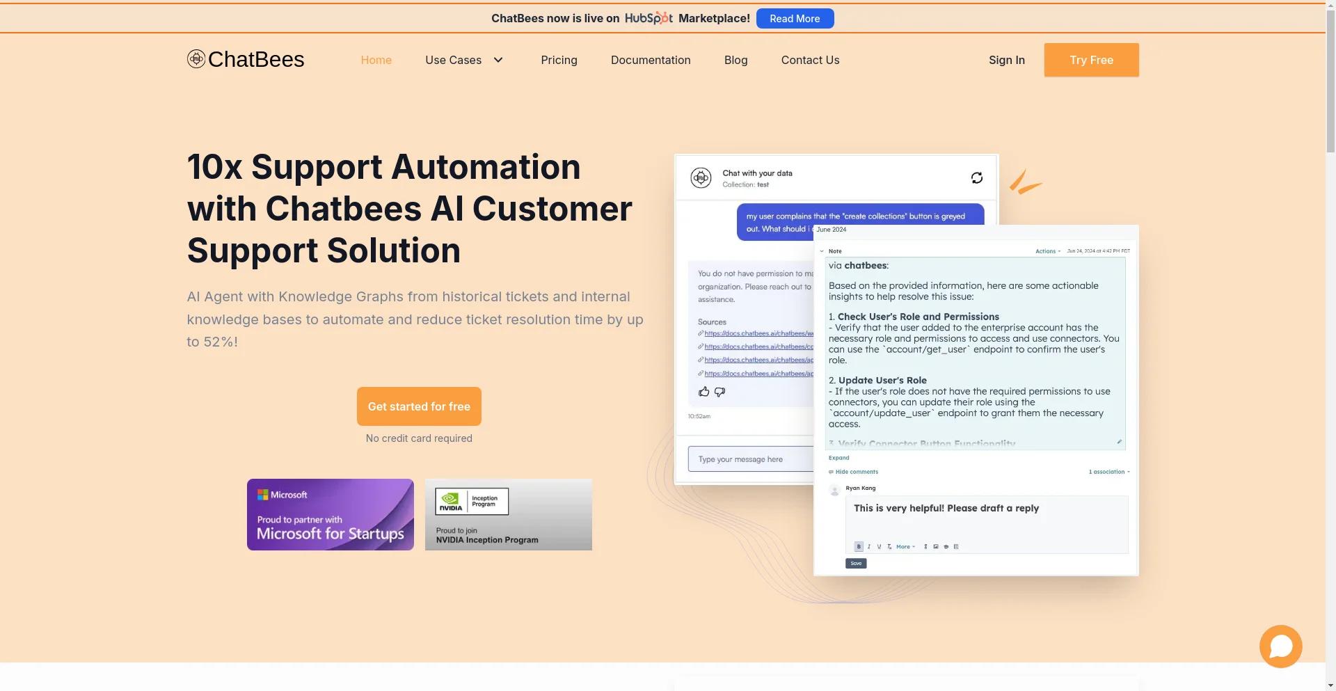Click the 10x Support Automation headline

point(409,209)
